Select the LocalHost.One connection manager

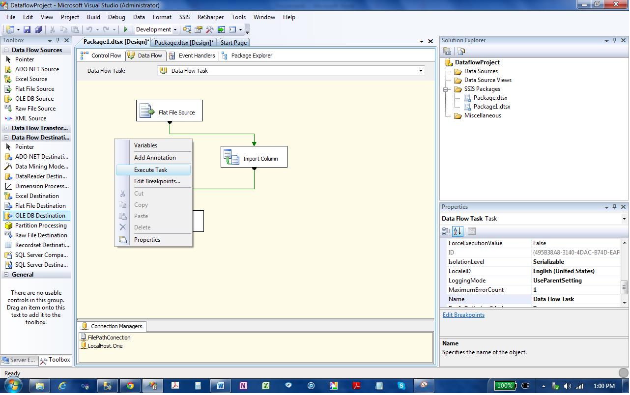(x=105, y=346)
